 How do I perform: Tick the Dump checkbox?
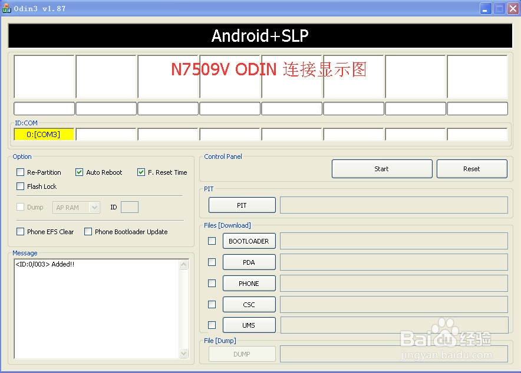click(20, 207)
